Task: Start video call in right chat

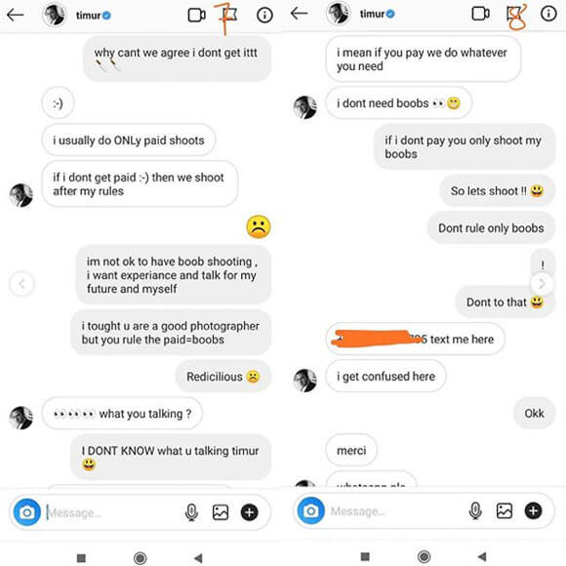Action: point(481,14)
